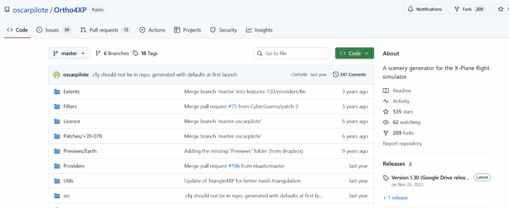This screenshot has height=208, width=509.
Task: View the 247 Commits history
Action: click(x=349, y=75)
